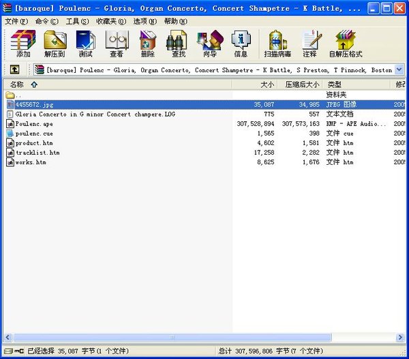
Task: Select Gloria Concerto in G minor LOG file
Action: click(x=95, y=114)
